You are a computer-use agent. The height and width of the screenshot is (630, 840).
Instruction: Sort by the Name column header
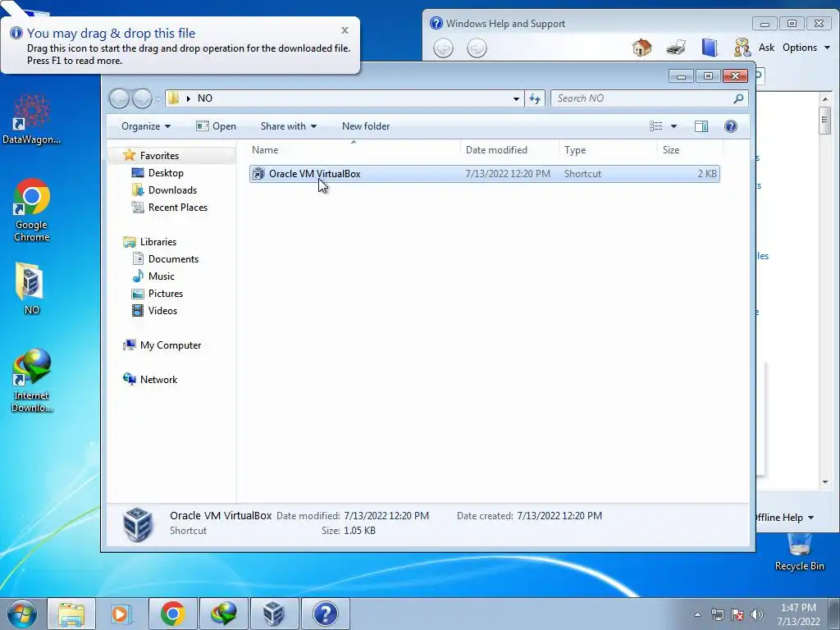pos(354,150)
